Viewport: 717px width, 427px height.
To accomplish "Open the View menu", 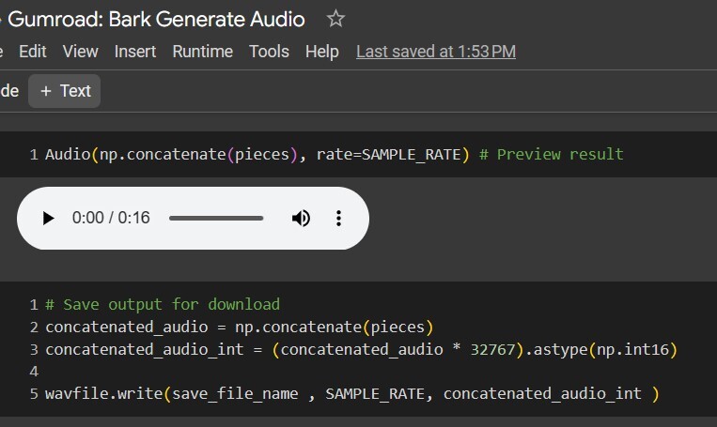I will pyautogui.click(x=81, y=52).
